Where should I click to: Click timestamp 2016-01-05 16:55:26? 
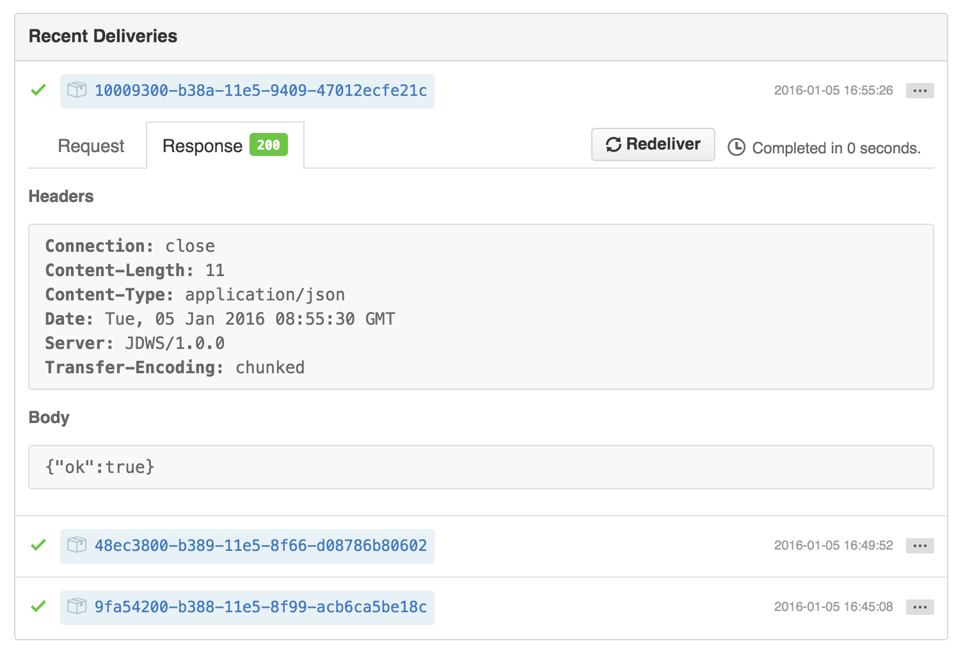tap(833, 91)
